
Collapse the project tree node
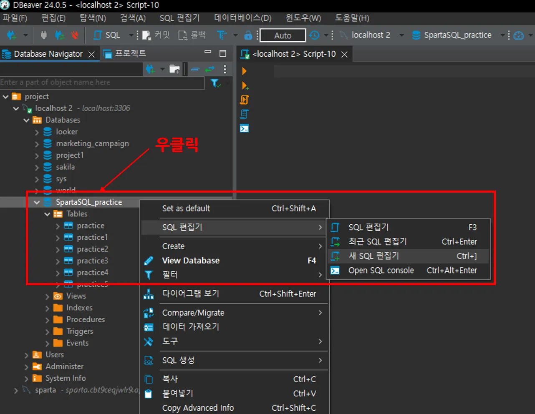6,97
